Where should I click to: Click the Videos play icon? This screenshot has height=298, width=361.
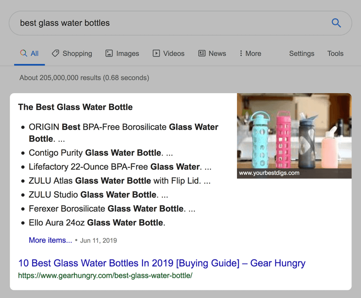click(155, 53)
